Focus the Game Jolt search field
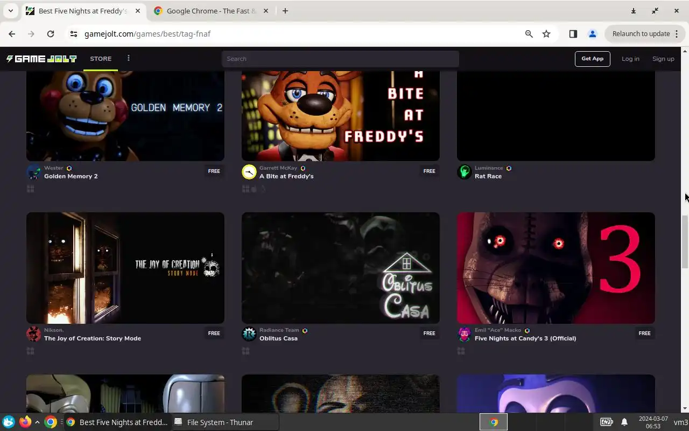The width and height of the screenshot is (689, 431). [x=340, y=59]
